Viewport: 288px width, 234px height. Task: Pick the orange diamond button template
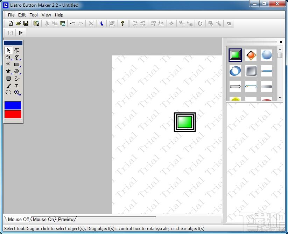(251, 55)
